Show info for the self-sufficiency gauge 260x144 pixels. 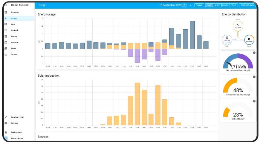[254, 101]
